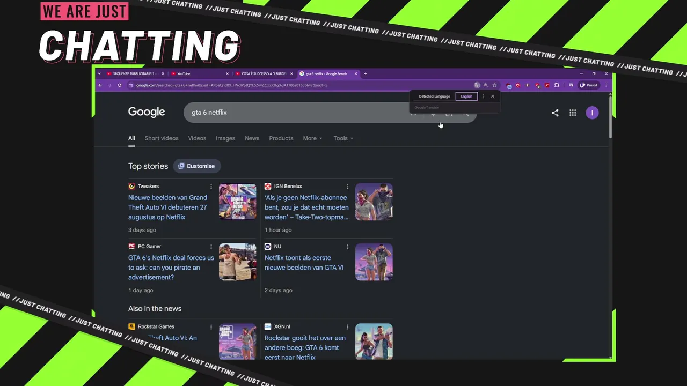This screenshot has height=386, width=687.
Task: Open the Chrome three-dot menu
Action: point(606,85)
